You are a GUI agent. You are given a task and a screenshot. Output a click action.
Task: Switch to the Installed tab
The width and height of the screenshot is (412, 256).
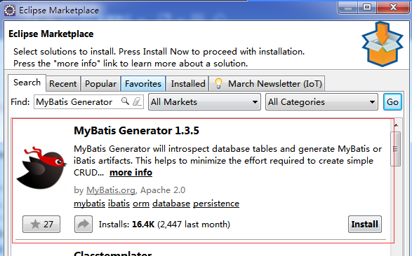tap(188, 84)
